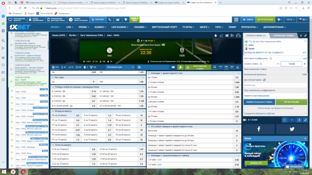Screen dimensions: 312x175
Task: Expand the Принять при повышении dropdown
Action: (x=275, y=95)
